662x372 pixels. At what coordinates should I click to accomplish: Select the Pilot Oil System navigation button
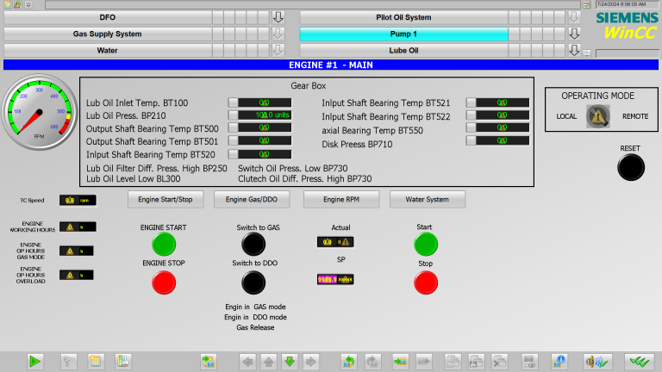[403, 17]
